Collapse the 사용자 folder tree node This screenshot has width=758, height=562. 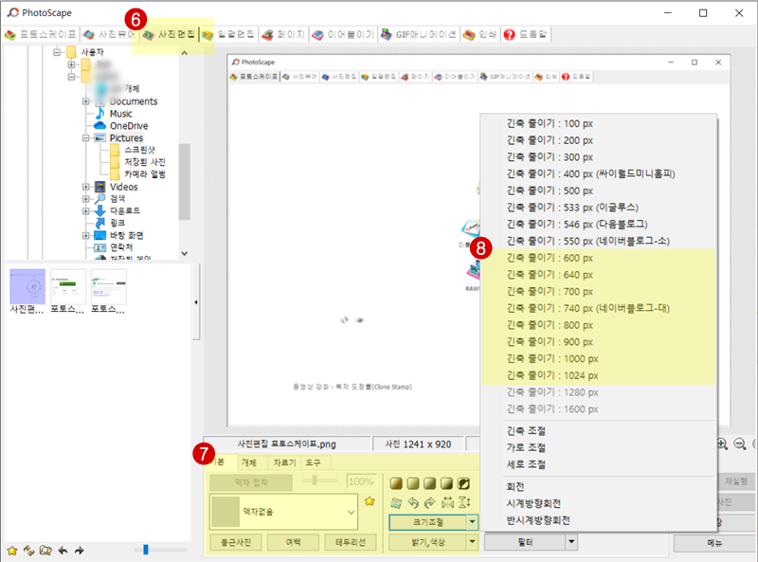click(57, 51)
